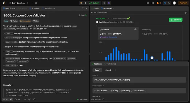Switch to the Submissions tab
190x103 pixels.
pyautogui.click(x=49, y=8)
